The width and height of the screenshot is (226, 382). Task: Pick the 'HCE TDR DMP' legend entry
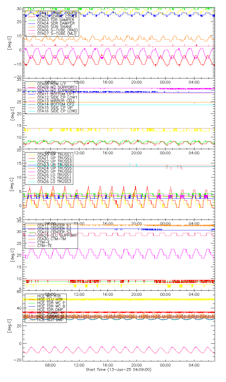click(50, 309)
